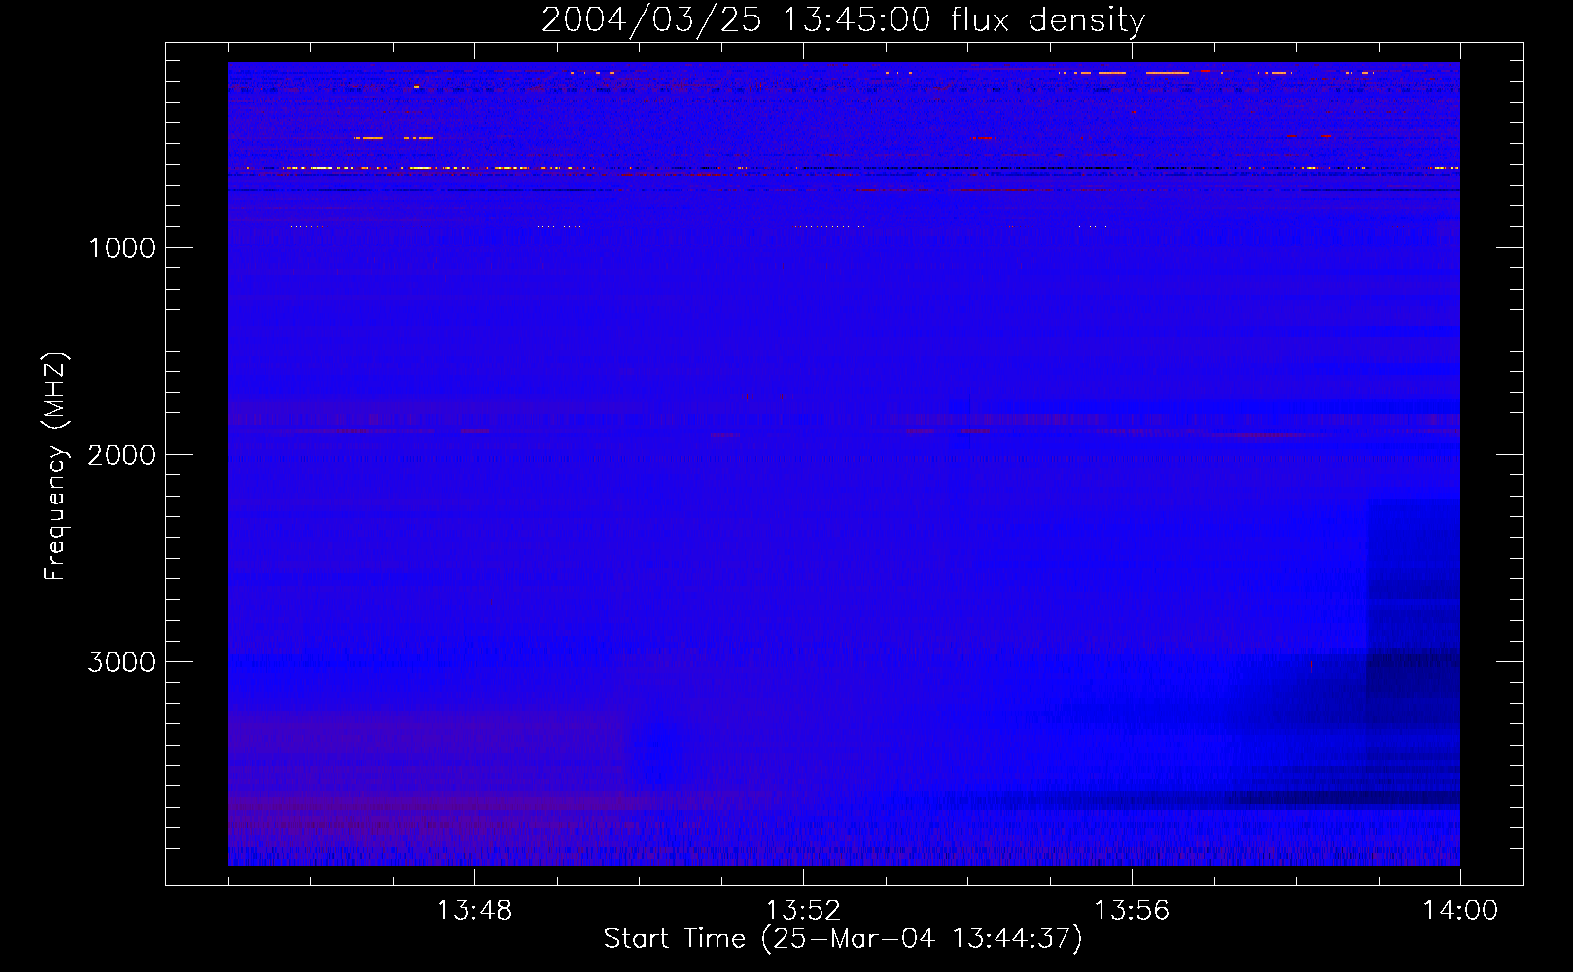Click the 1000 frequency tick label
The width and height of the screenshot is (1573, 972).
coord(122,248)
